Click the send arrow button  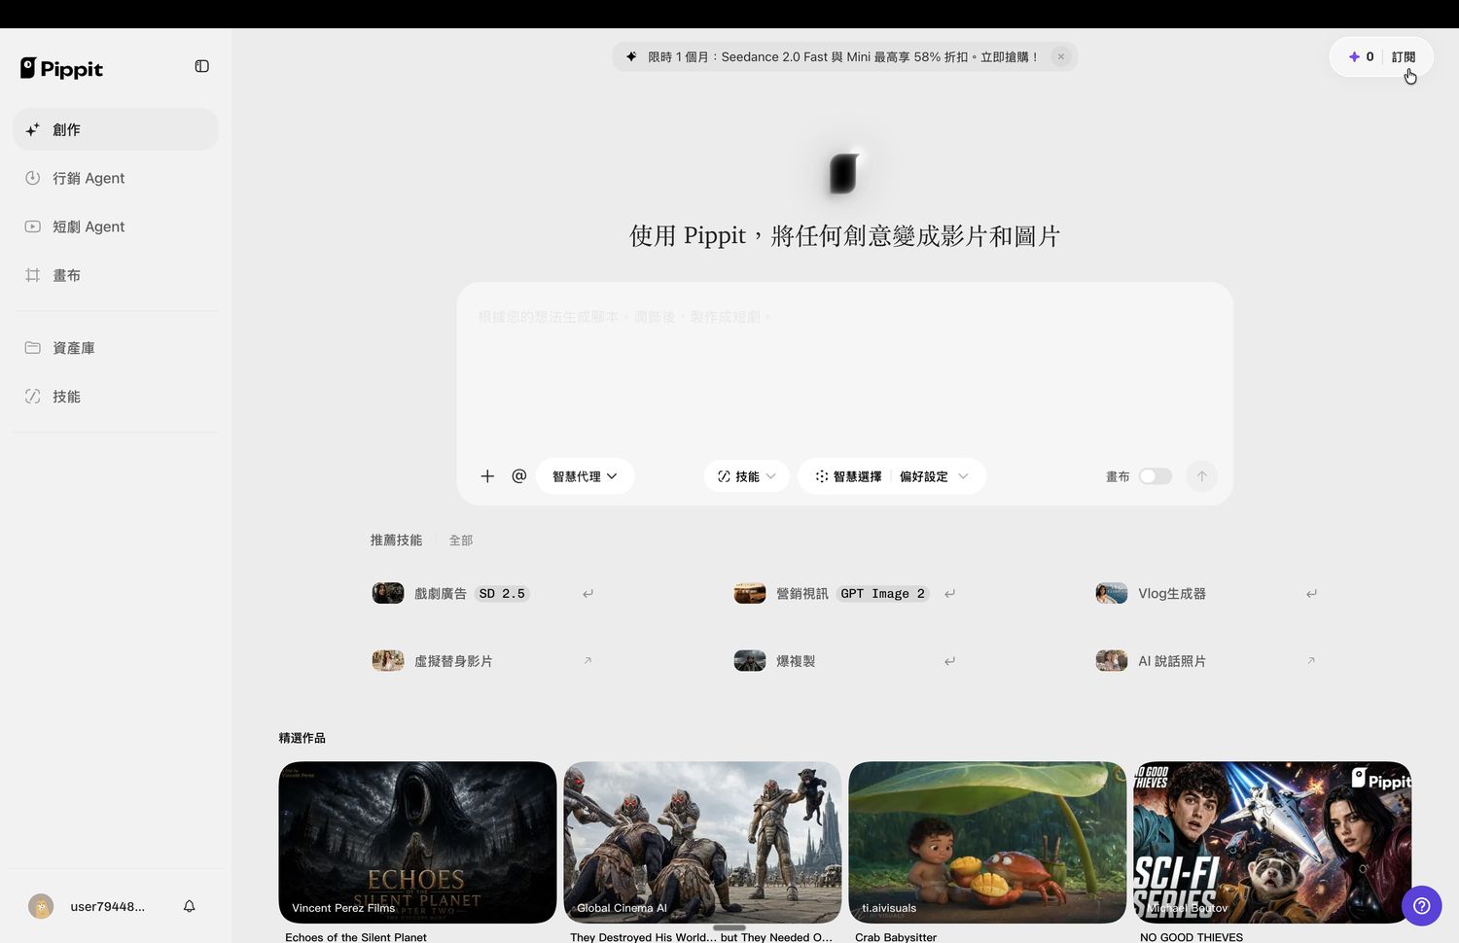1201,476
